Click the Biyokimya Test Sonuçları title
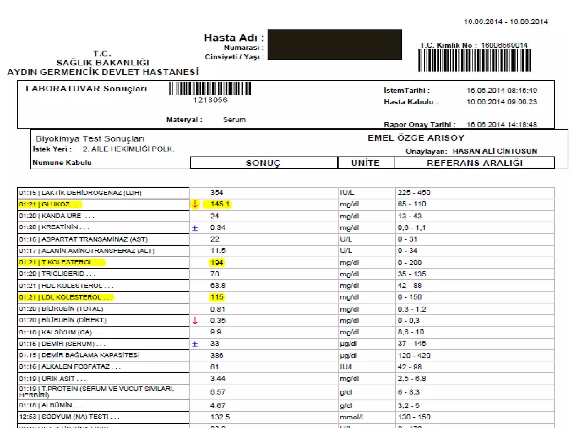 point(90,138)
